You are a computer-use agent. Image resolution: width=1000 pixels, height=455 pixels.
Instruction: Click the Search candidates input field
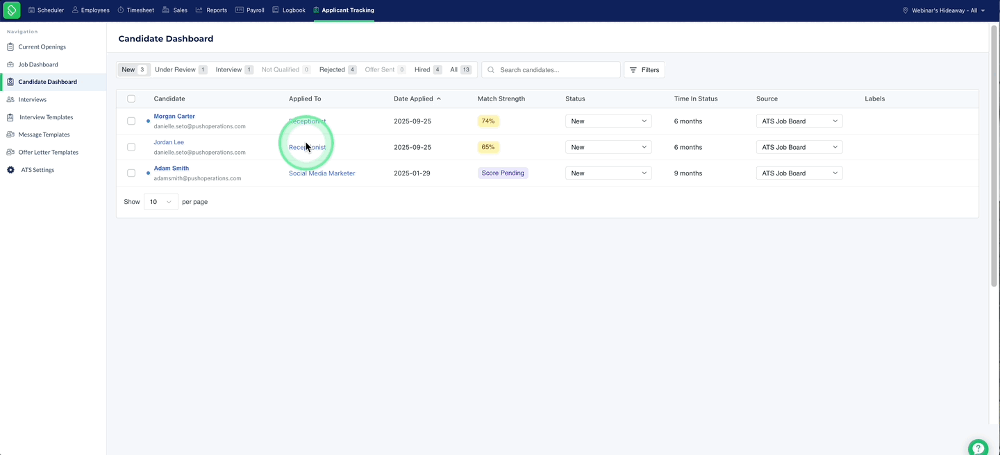pos(551,70)
